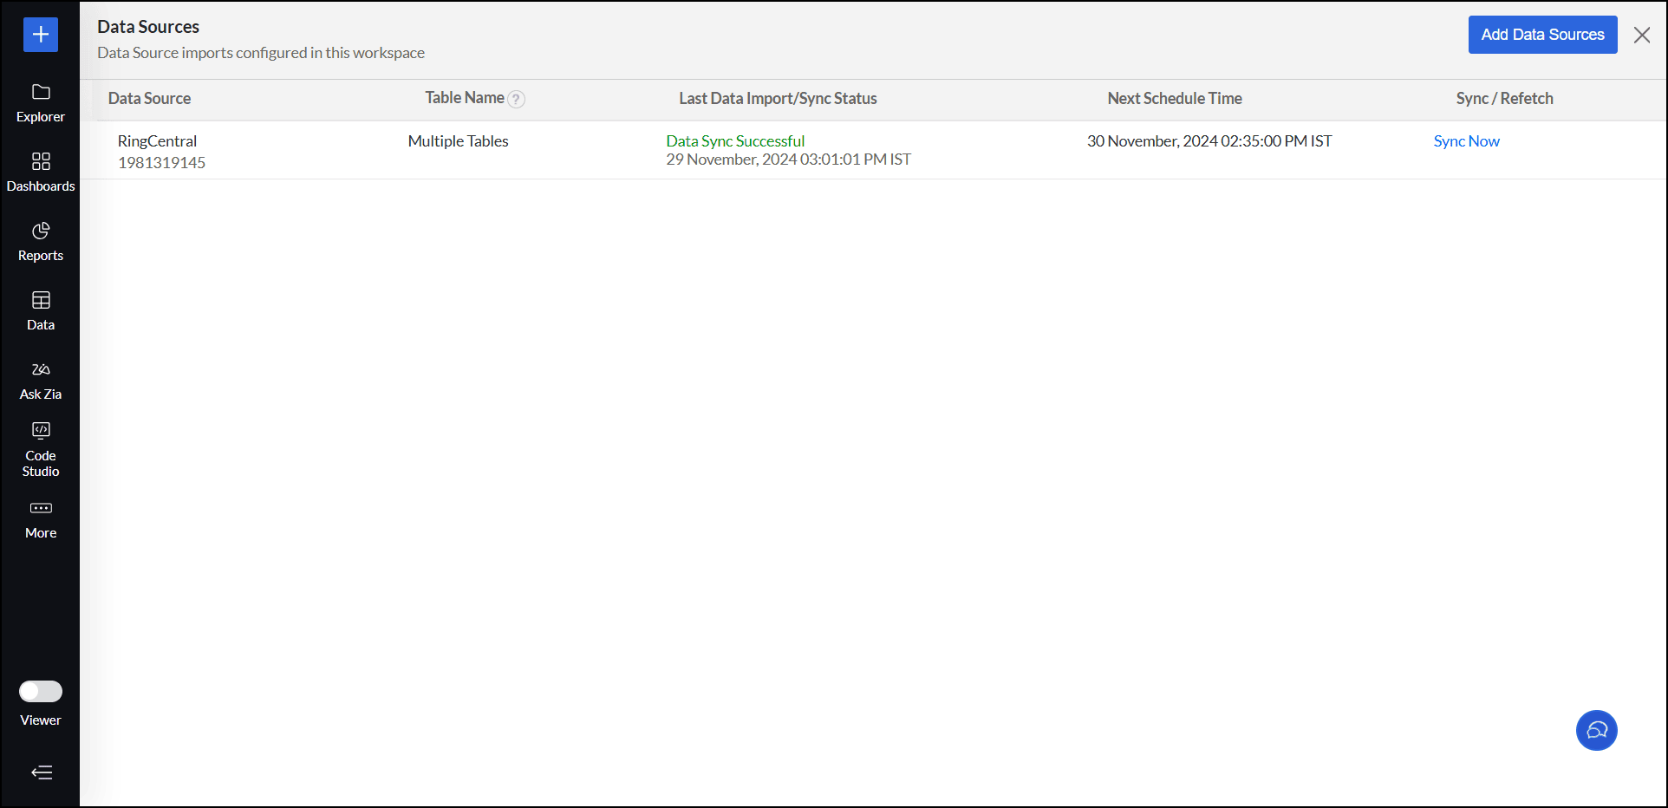Open the chat assistant bubble
Screen dimensions: 1668x808
tap(1596, 730)
